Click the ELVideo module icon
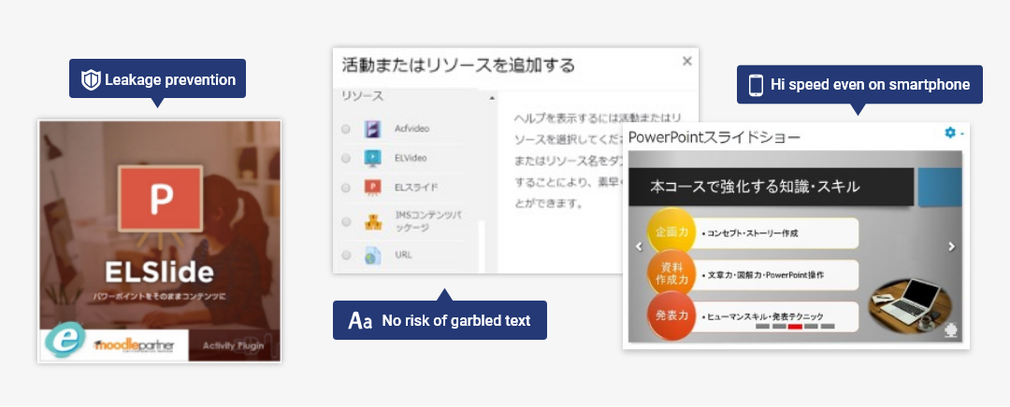Screen dimensions: 1010x407 tap(373, 158)
